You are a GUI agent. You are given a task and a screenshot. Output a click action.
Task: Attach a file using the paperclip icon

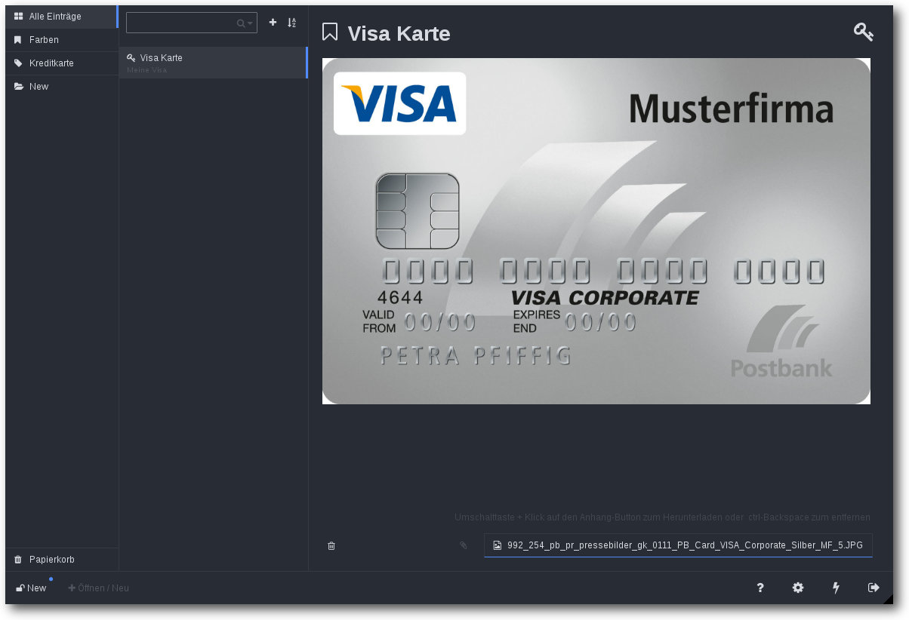click(x=464, y=545)
